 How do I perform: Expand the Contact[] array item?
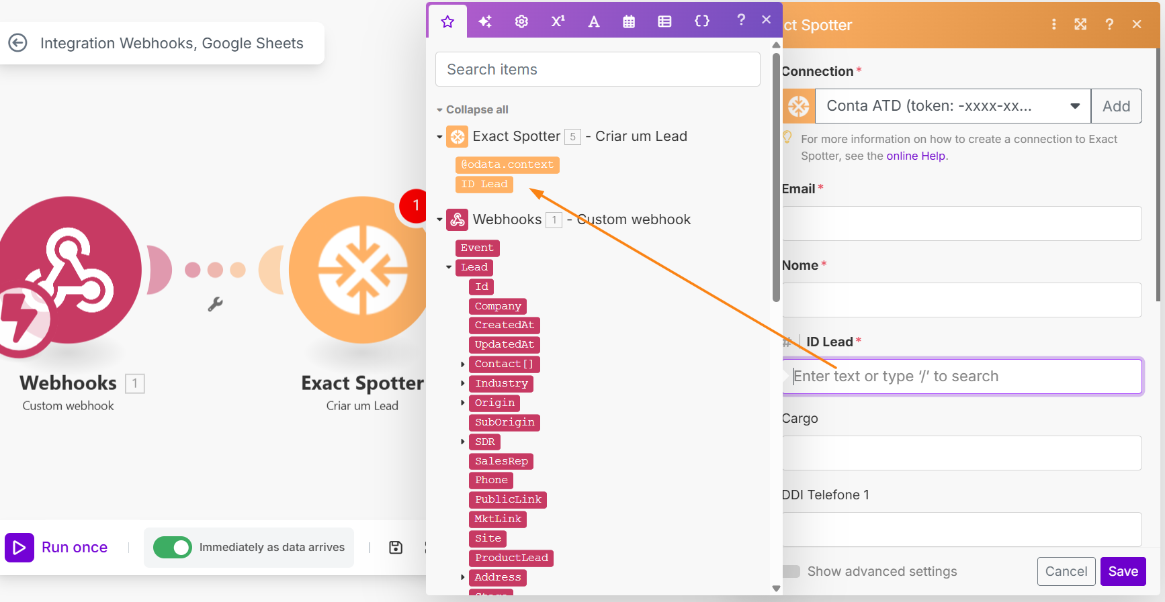click(x=462, y=364)
